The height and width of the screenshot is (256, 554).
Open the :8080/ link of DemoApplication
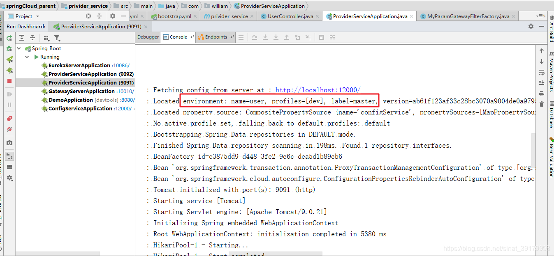127,100
